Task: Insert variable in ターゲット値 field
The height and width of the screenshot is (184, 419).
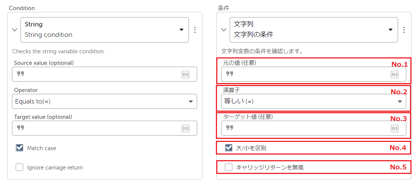Action: click(x=395, y=129)
